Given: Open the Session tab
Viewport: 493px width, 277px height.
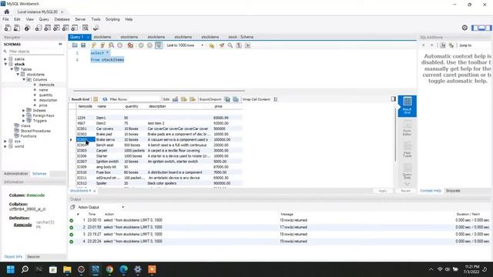Looking at the screenshot, I should [33, 256].
